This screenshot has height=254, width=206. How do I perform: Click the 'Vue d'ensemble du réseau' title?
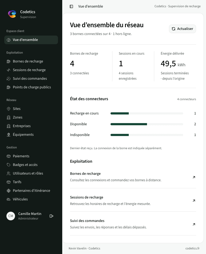point(107,25)
